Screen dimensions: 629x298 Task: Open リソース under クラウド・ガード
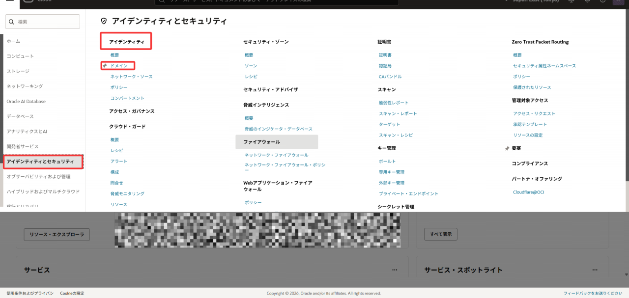coord(119,205)
